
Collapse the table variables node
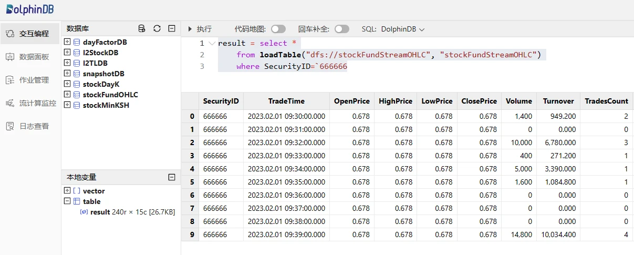(67, 201)
